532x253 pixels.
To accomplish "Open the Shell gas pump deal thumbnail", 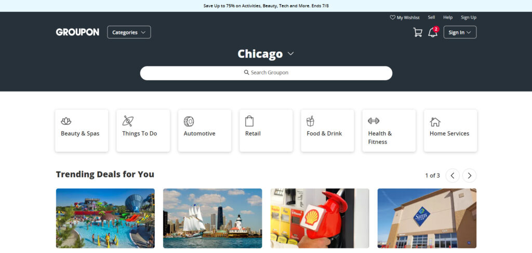I will tap(320, 218).
